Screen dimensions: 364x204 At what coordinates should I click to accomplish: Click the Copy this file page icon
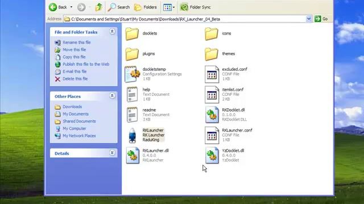57,57
